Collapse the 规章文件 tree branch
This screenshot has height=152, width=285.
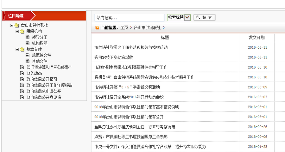tap(17, 49)
